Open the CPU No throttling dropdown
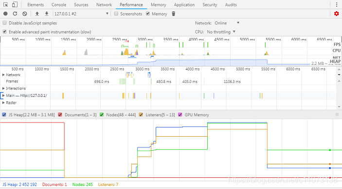The image size is (342, 189). pos(221,31)
